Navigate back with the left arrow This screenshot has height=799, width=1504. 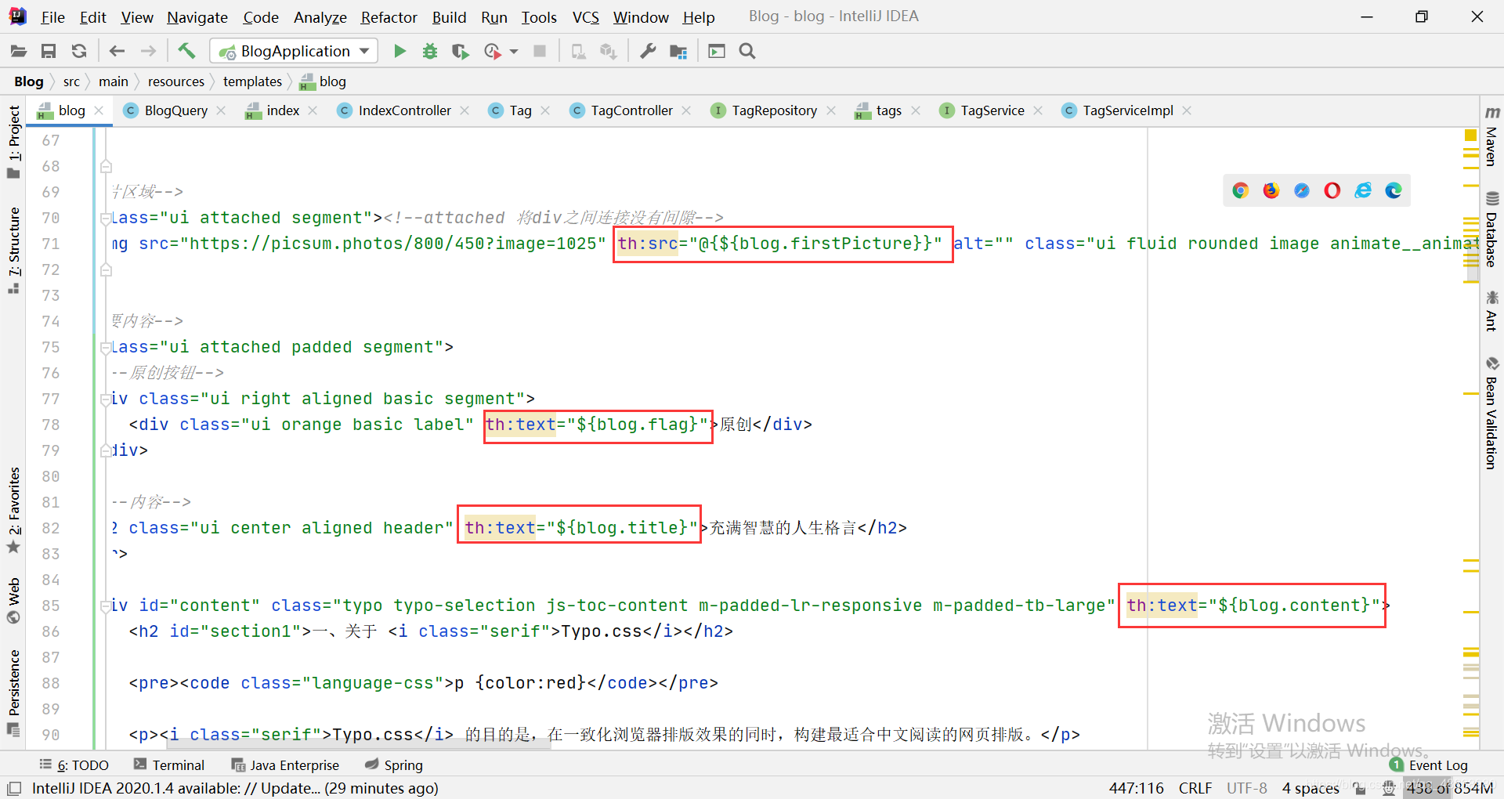[x=117, y=52]
